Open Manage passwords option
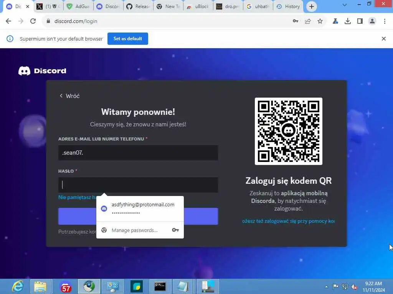Image resolution: width=393 pixels, height=294 pixels. [x=140, y=230]
